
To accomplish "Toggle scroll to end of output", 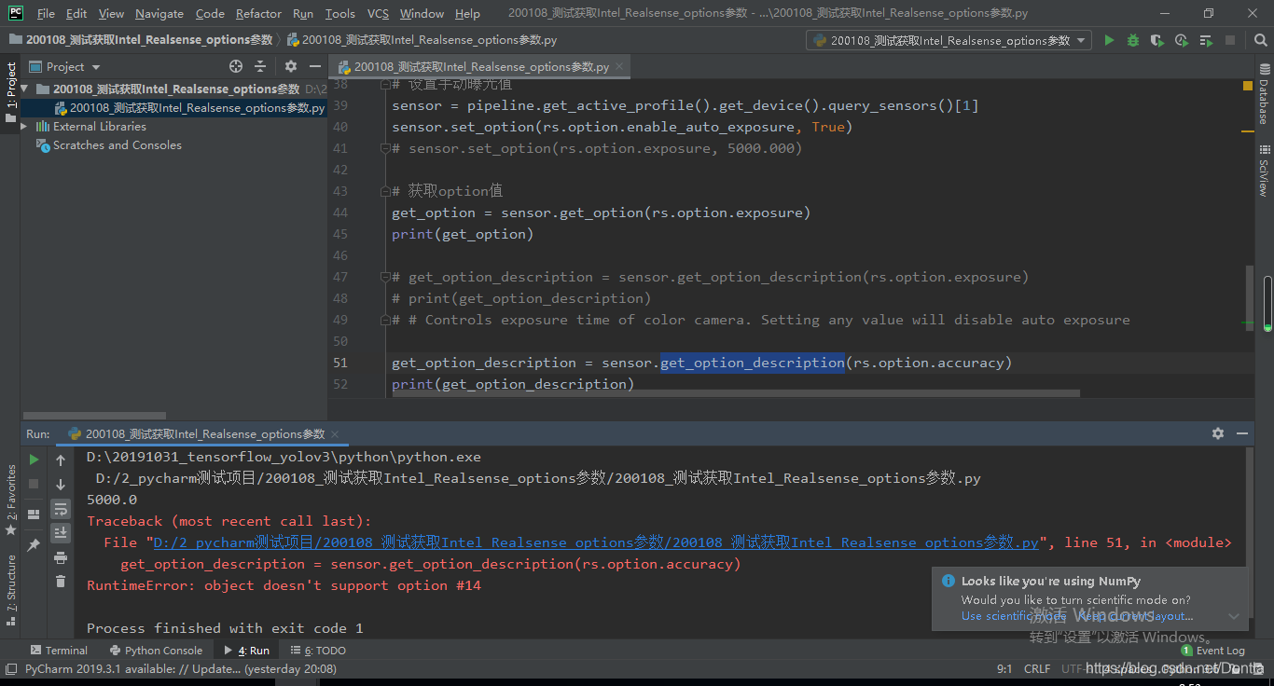I will [61, 533].
